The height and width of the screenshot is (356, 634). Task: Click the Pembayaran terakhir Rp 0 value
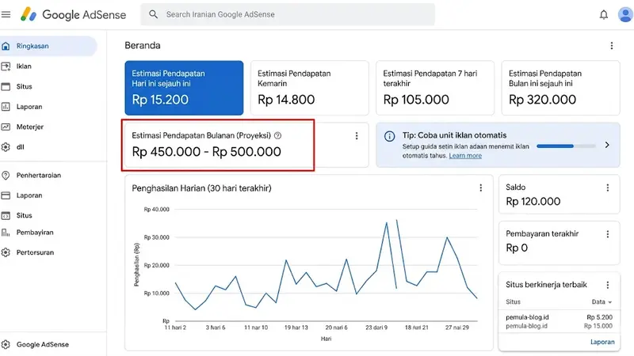click(x=517, y=248)
